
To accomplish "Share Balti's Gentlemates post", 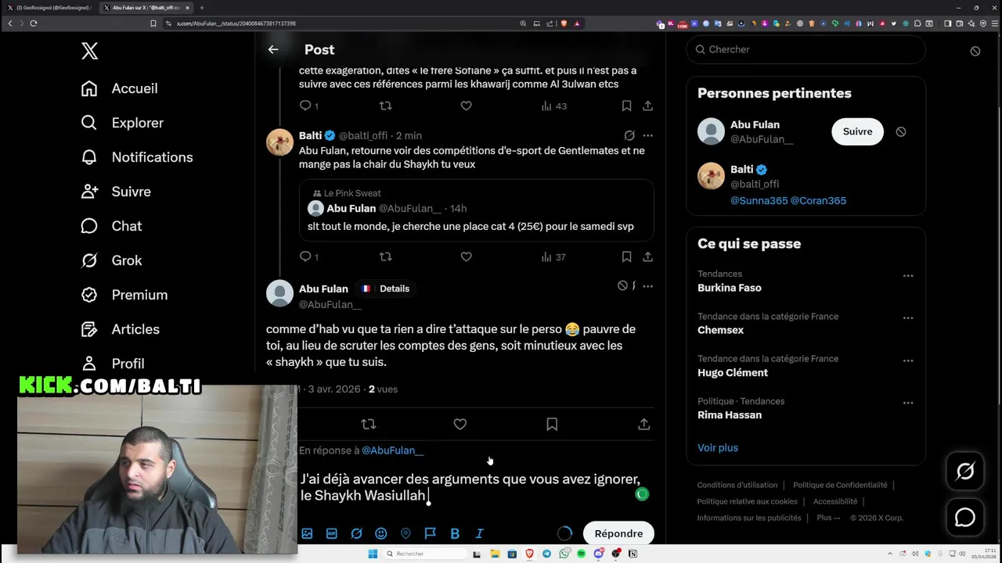I will pos(647,256).
